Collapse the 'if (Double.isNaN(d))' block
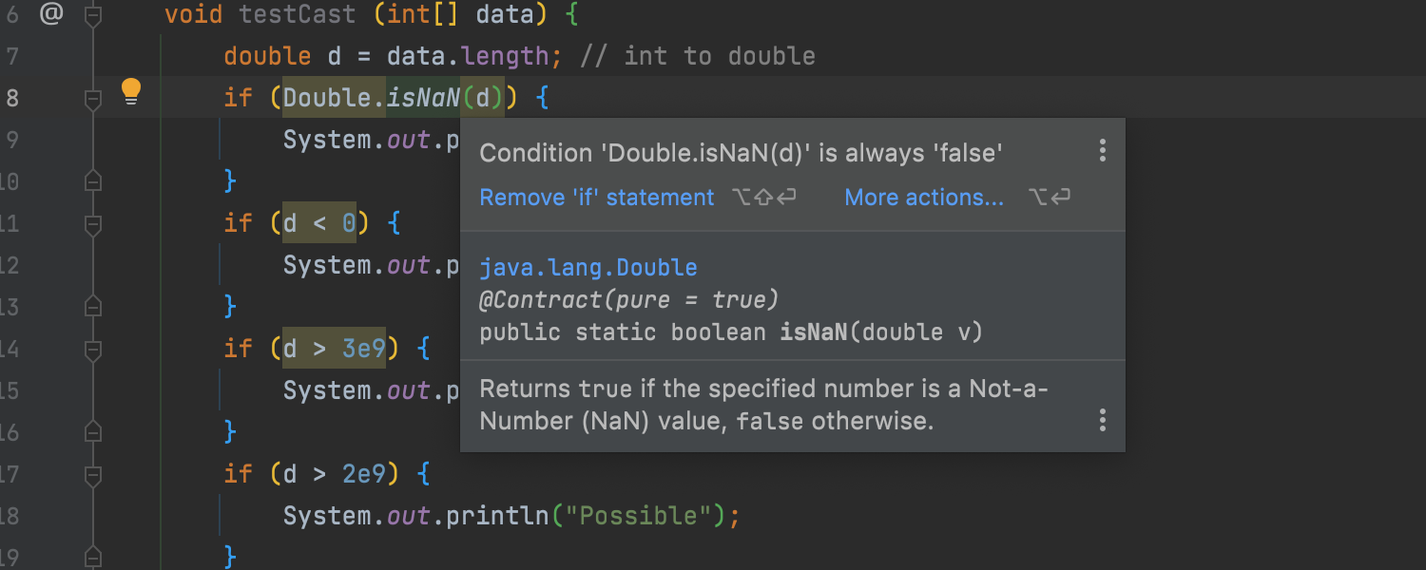This screenshot has height=570, width=1426. point(92,98)
